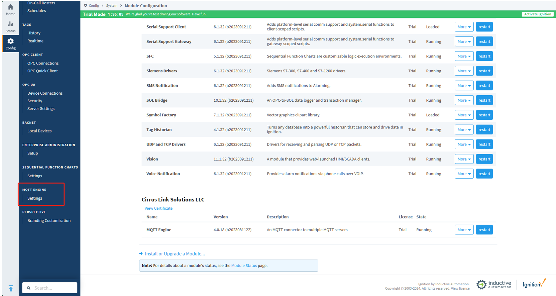The image size is (556, 296).
Task: Restart the SFC module
Action: tap(484, 56)
